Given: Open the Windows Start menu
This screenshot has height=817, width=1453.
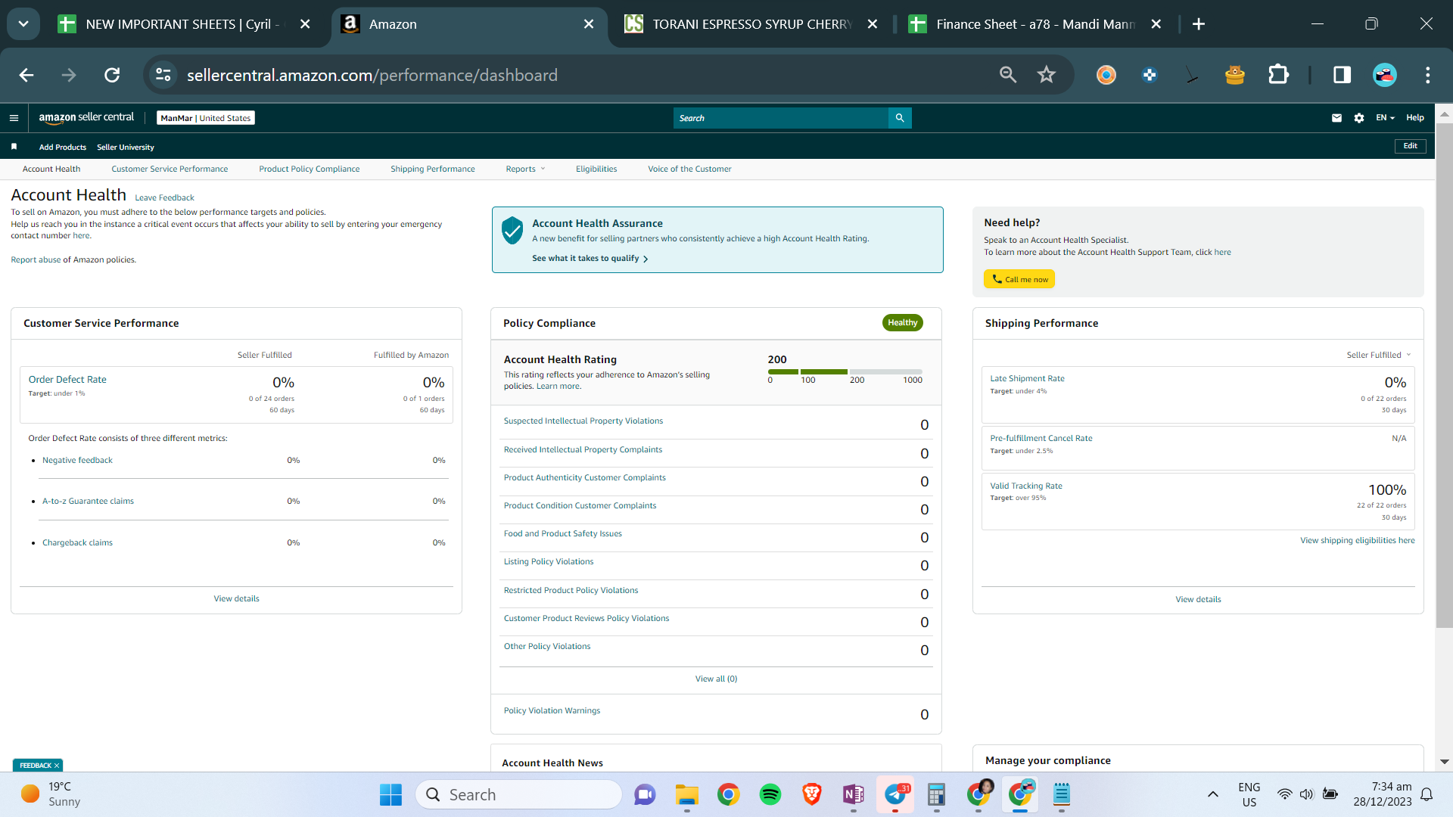Looking at the screenshot, I should point(391,794).
